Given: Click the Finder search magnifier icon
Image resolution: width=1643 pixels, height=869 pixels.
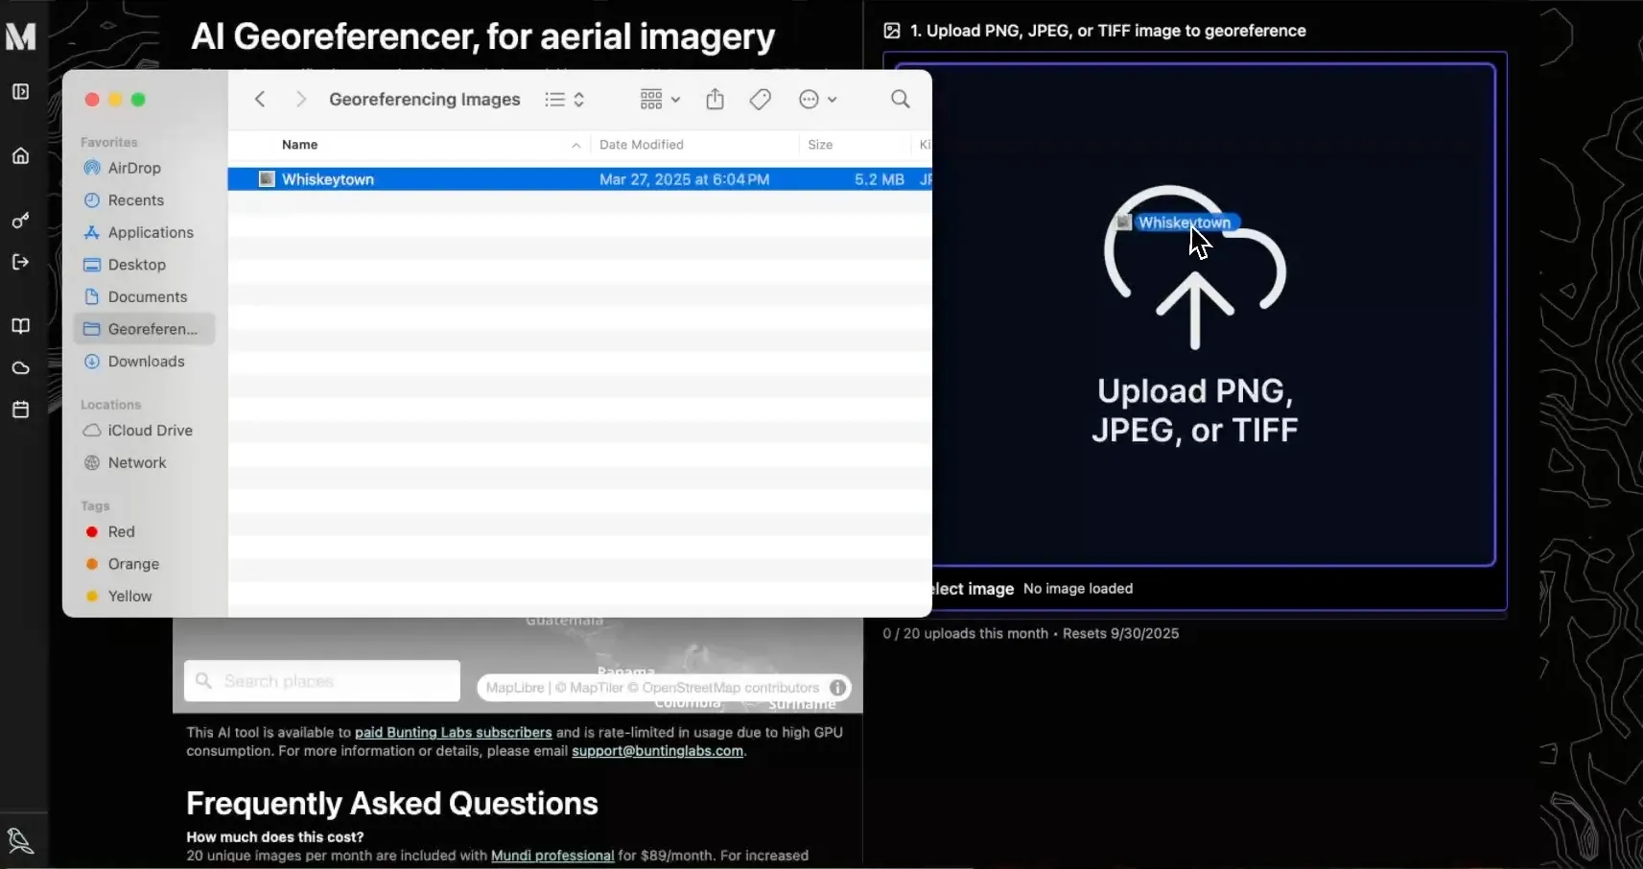Looking at the screenshot, I should pyautogui.click(x=900, y=99).
